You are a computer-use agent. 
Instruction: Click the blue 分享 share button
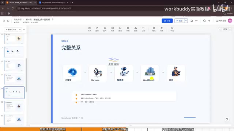[x=167, y=21]
